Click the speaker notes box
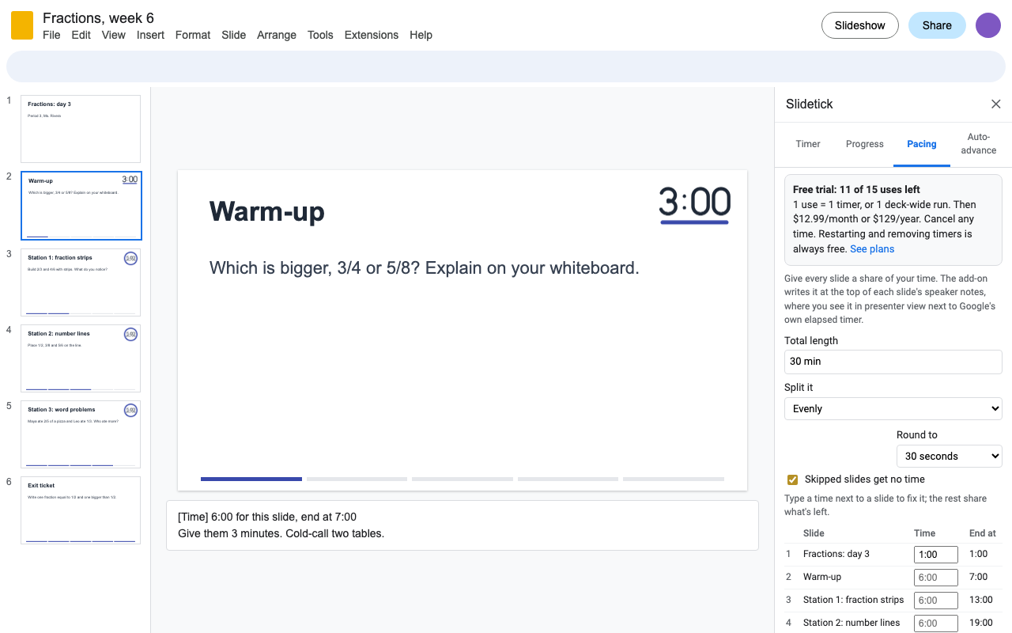 [x=463, y=525]
